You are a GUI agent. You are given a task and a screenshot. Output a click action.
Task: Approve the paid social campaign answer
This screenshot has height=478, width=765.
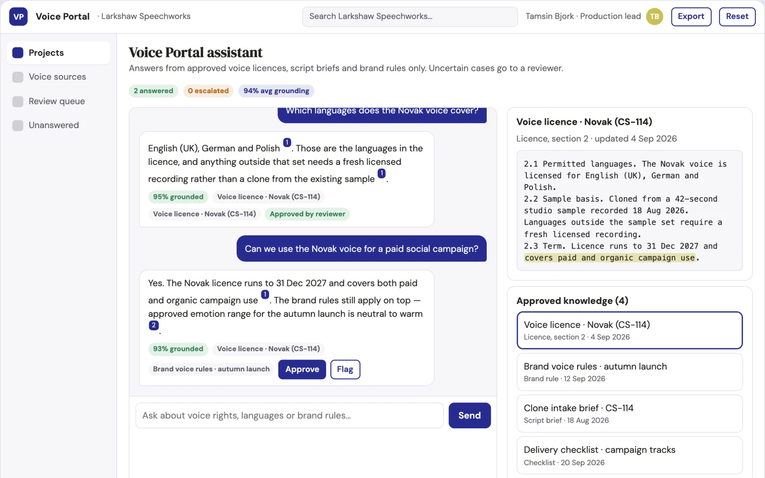[302, 369]
